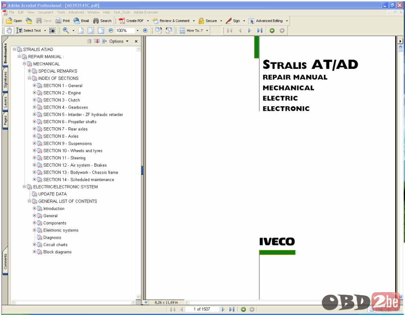Select SECTION 7 - Rear axles bookmark
The image size is (405, 315).
(65, 129)
